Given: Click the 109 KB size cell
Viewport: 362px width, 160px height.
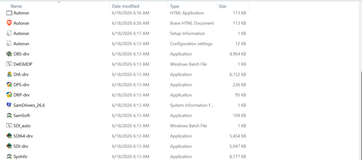Looking at the screenshot, I should click(239, 115).
